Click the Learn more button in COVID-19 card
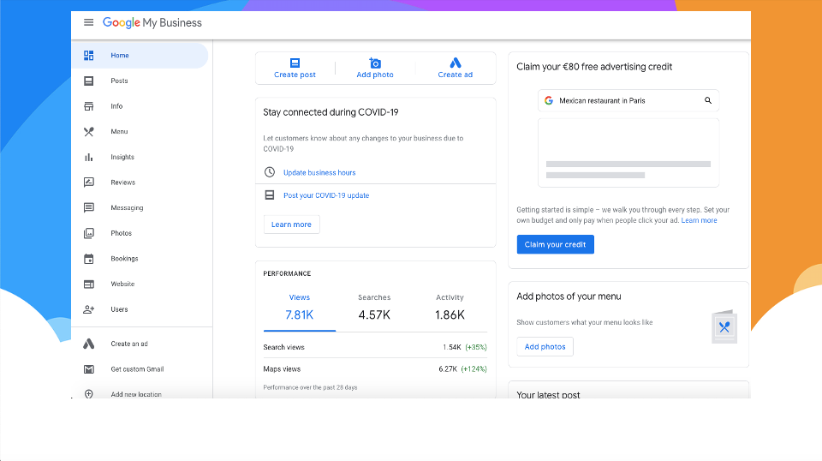 coord(291,225)
